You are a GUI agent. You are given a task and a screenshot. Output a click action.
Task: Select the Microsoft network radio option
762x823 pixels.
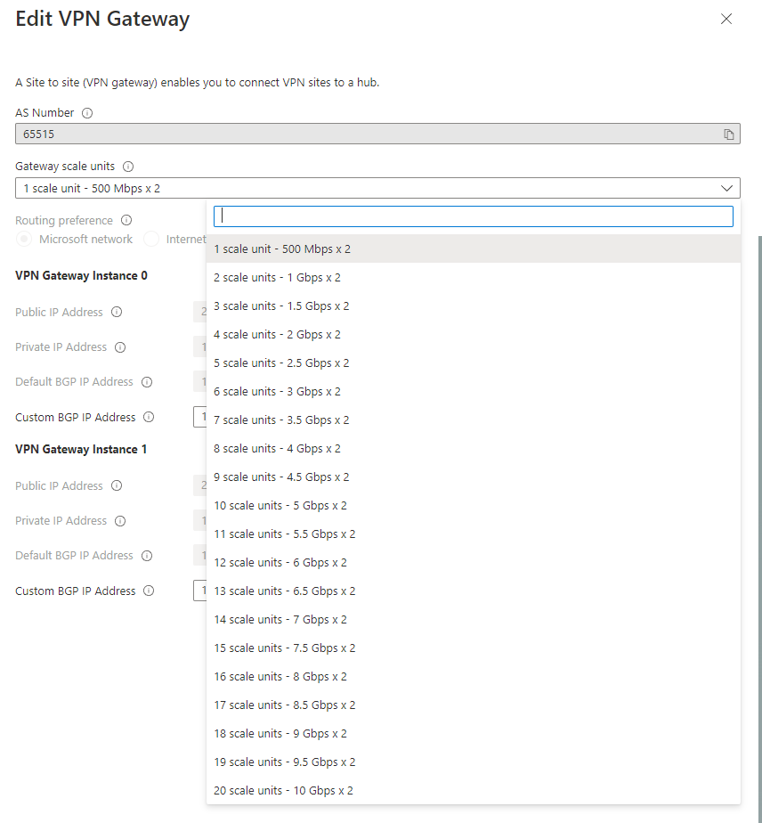(24, 240)
